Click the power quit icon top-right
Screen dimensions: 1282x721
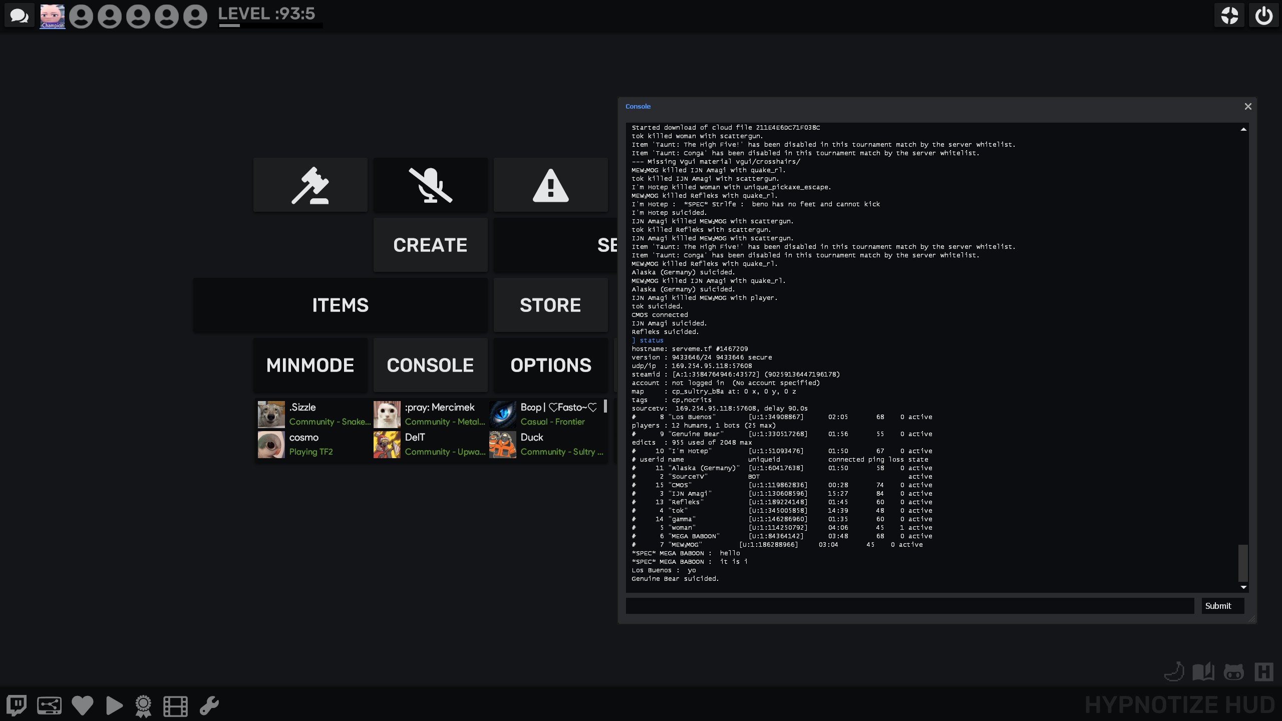(1263, 16)
